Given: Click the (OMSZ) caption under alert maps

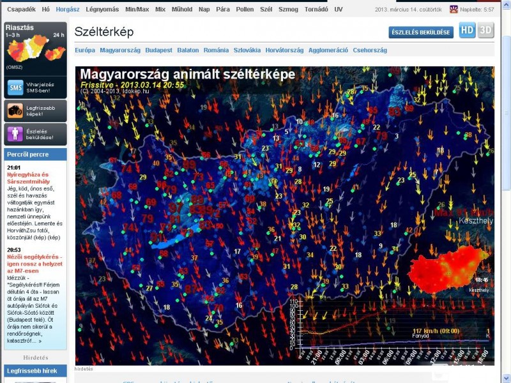Looking at the screenshot, I should 14,68.
